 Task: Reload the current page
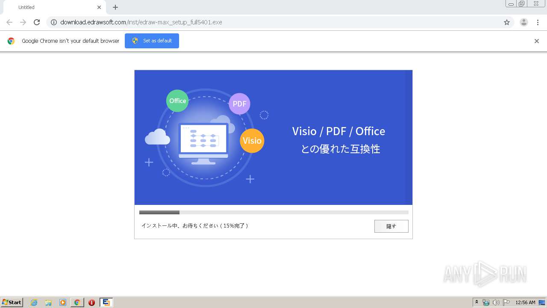(37, 22)
